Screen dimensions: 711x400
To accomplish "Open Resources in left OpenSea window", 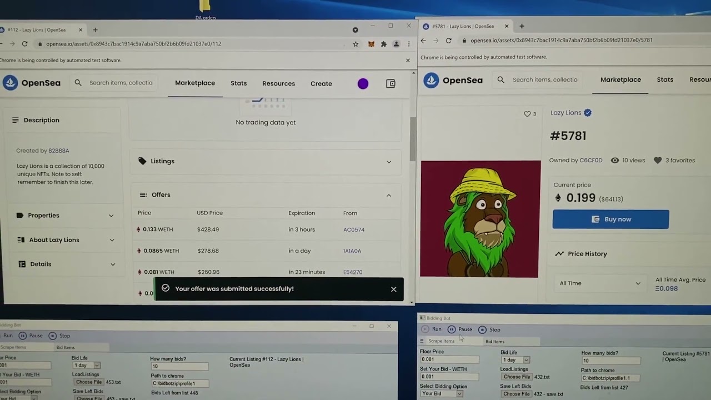I will [279, 83].
